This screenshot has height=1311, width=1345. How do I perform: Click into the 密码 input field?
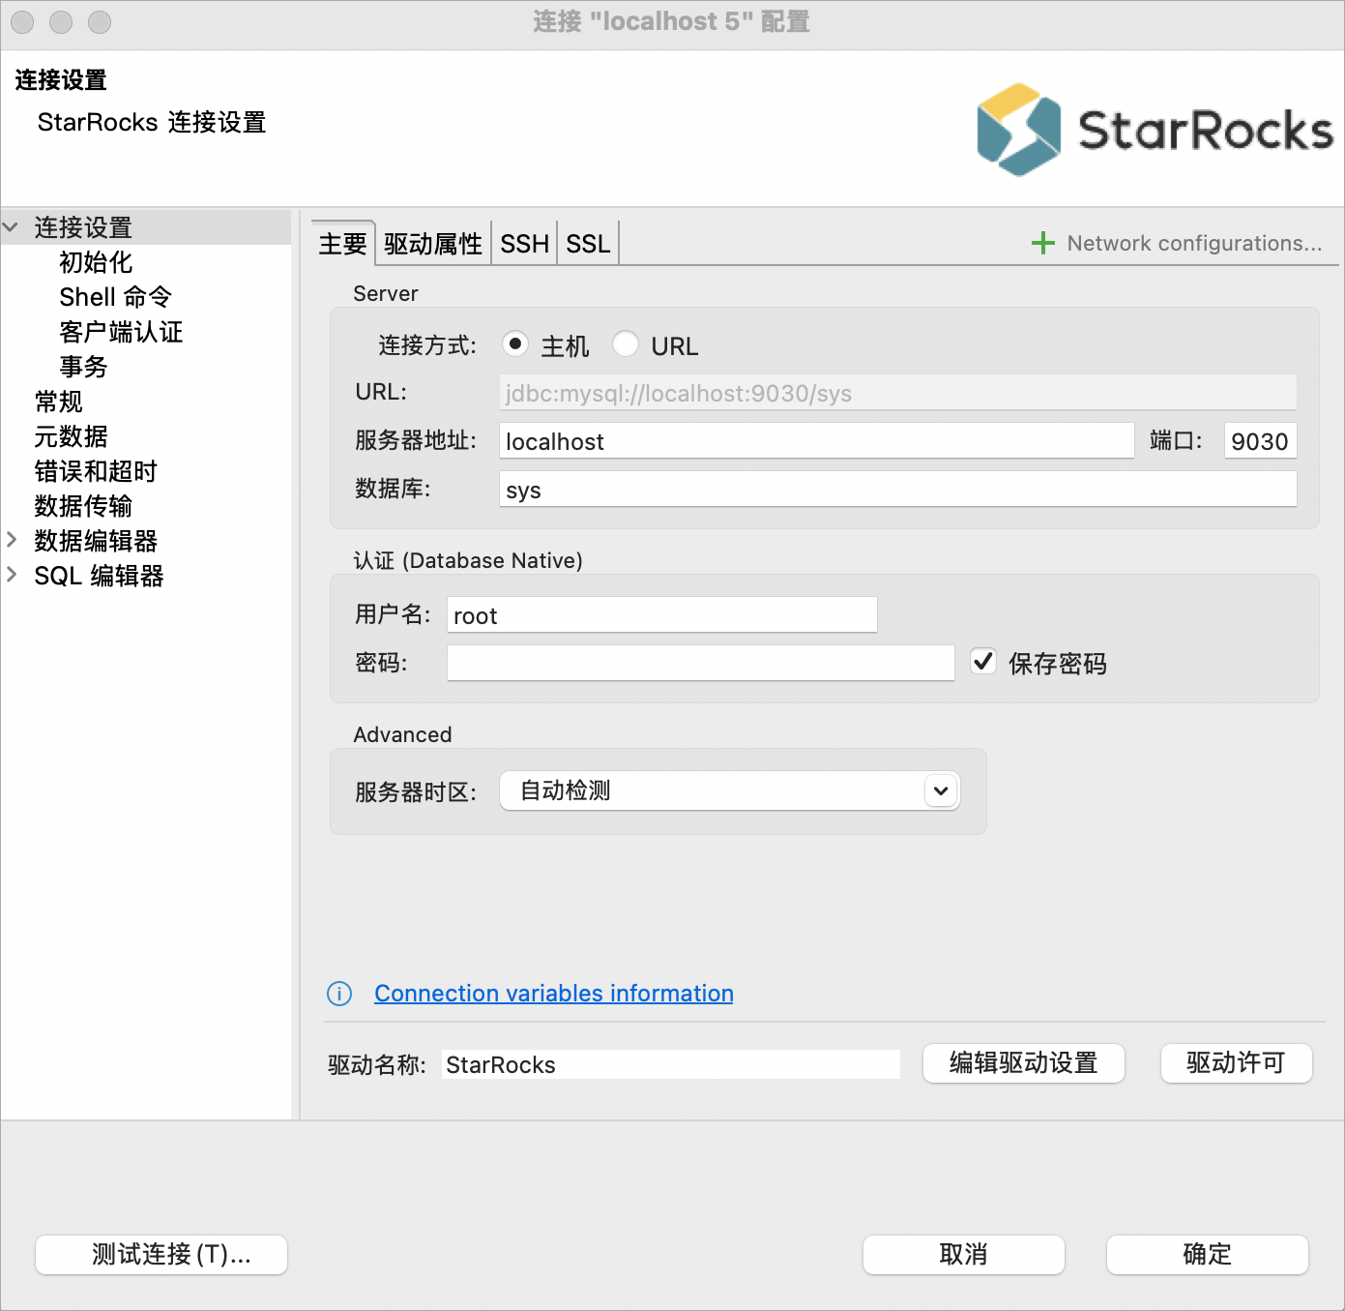[701, 663]
